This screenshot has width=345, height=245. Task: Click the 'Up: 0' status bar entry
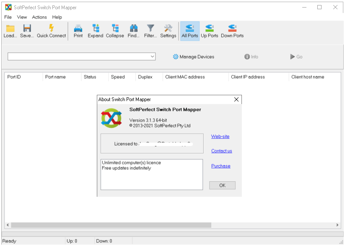[72, 241]
